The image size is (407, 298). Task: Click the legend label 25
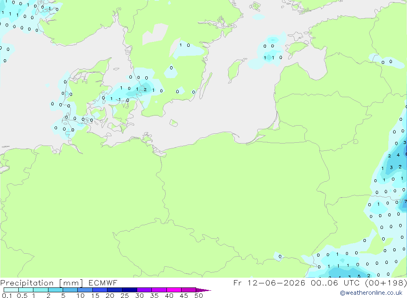pos(125,296)
